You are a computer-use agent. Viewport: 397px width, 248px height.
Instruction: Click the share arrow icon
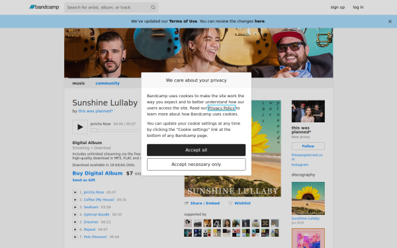click(x=187, y=203)
